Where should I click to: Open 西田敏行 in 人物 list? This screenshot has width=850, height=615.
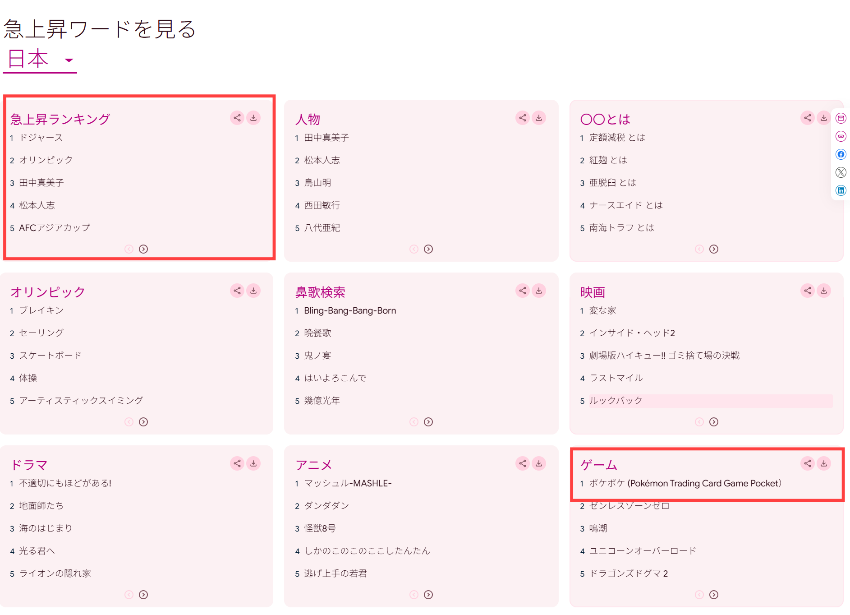pos(322,205)
